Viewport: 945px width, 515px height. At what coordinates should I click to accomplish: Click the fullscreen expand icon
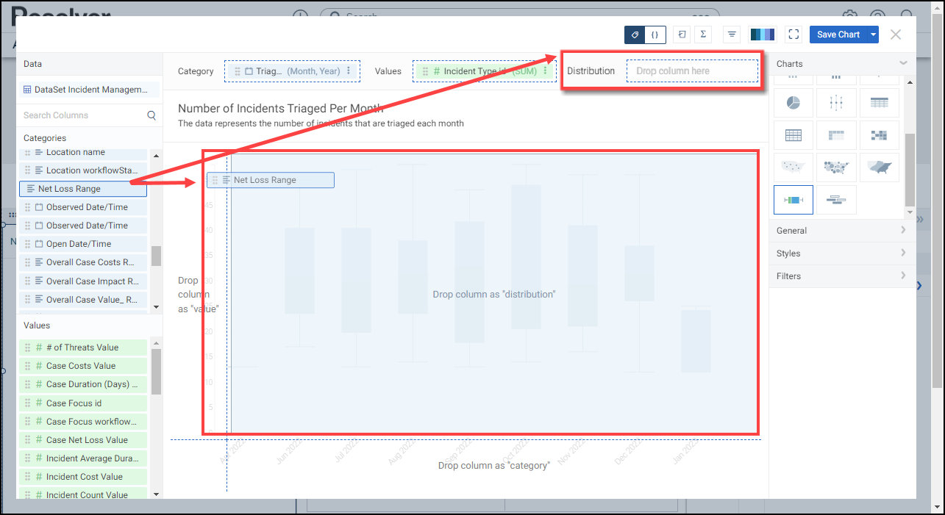coord(793,35)
